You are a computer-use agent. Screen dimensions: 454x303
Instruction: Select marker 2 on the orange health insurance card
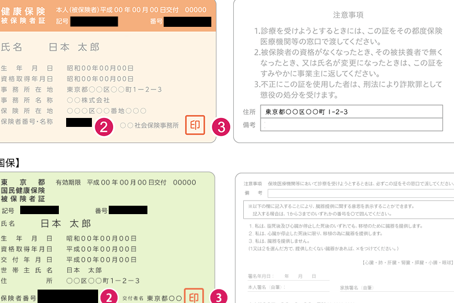click(104, 126)
